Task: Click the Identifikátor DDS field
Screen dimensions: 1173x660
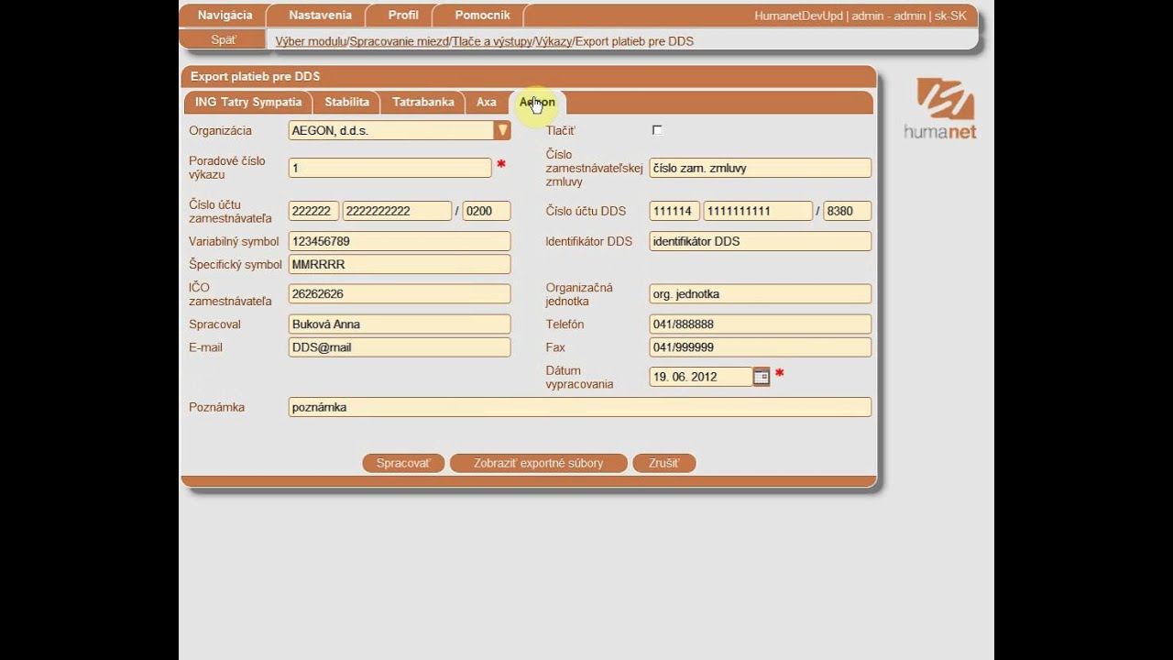Action: pyautogui.click(x=761, y=241)
